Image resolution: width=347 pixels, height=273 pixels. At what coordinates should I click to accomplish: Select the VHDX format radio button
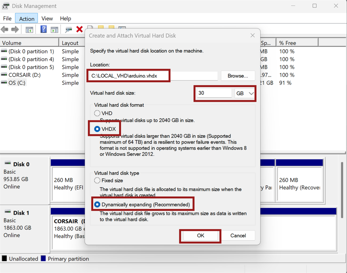point(97,129)
